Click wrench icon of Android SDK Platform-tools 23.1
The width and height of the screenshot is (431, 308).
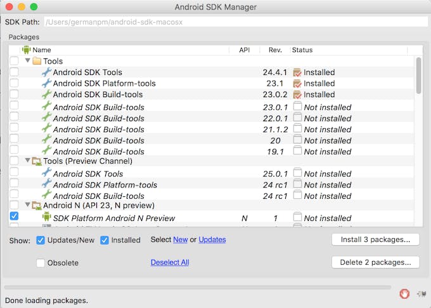pos(46,83)
